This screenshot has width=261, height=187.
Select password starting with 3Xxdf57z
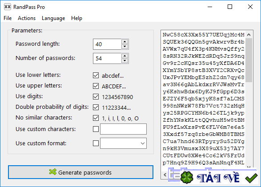click(203, 134)
